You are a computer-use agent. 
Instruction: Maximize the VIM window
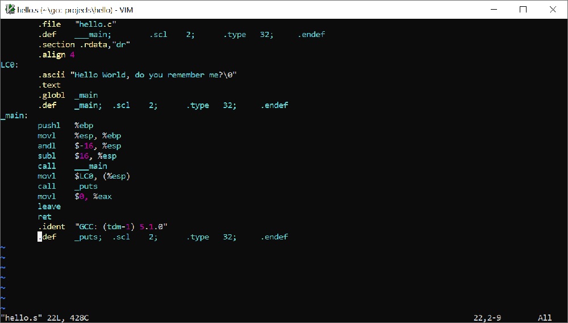523,10
